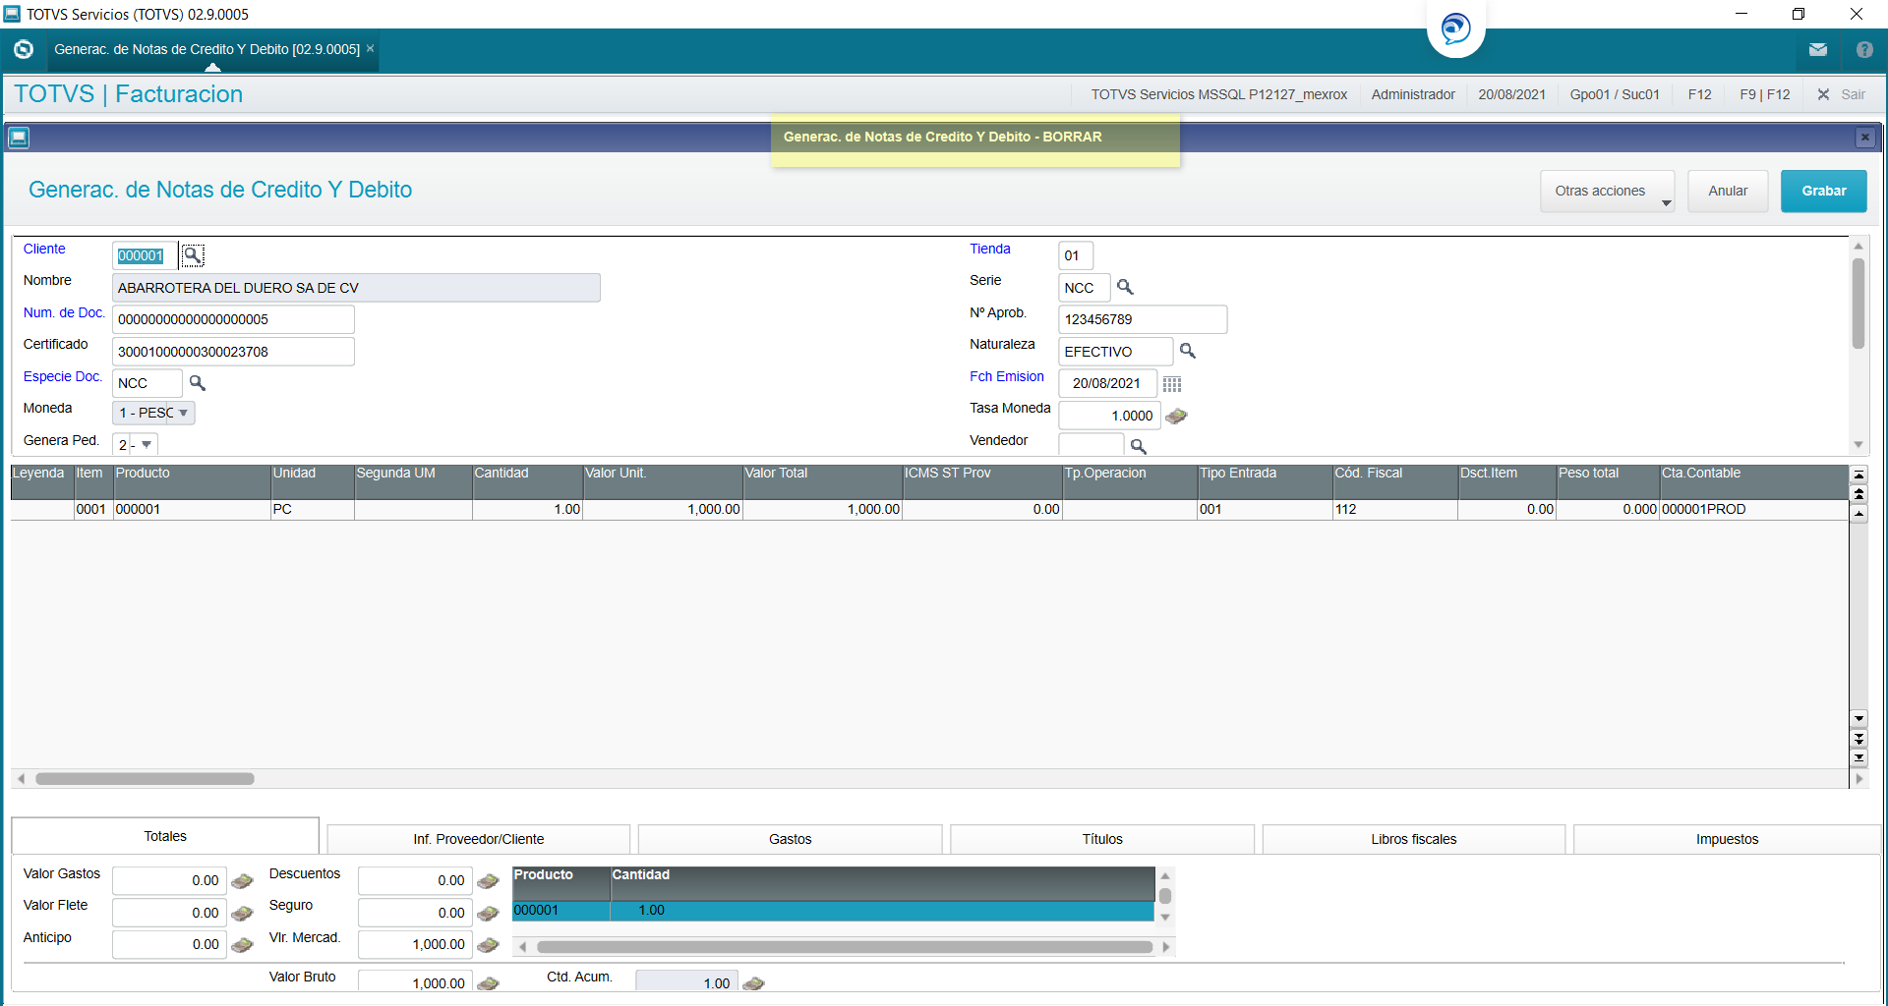Page down in the items grid
The width and height of the screenshot is (1888, 1006).
coord(1858,738)
